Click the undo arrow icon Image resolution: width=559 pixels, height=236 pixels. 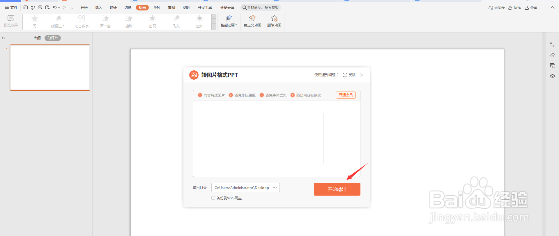pos(55,8)
